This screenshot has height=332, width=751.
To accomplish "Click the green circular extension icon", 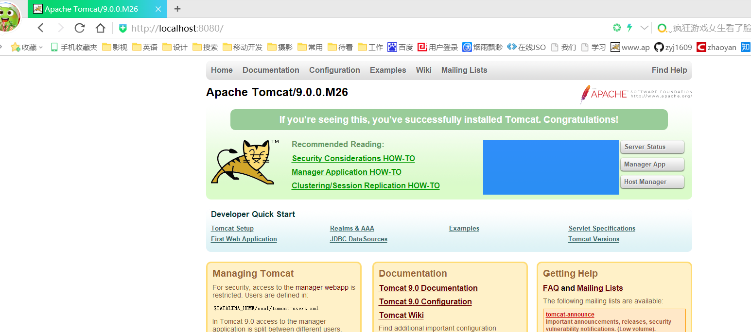I will pyautogui.click(x=617, y=28).
